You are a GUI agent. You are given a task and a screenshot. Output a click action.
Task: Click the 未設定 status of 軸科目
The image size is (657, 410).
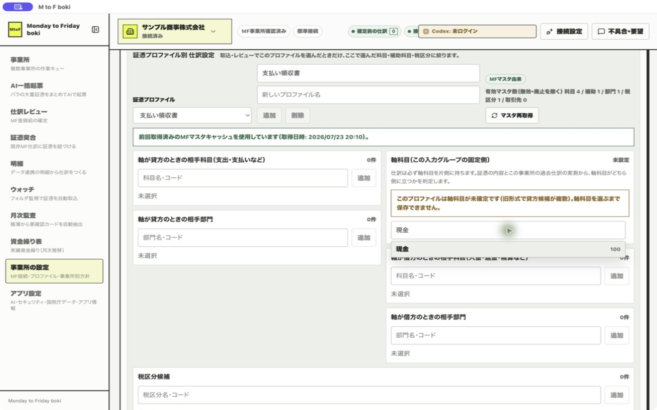pos(621,160)
